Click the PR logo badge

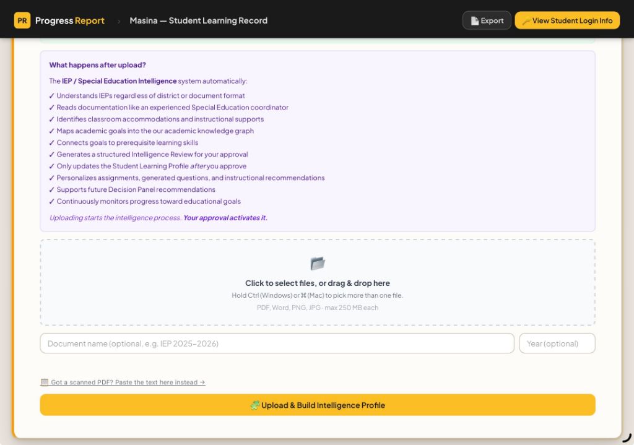pyautogui.click(x=22, y=20)
